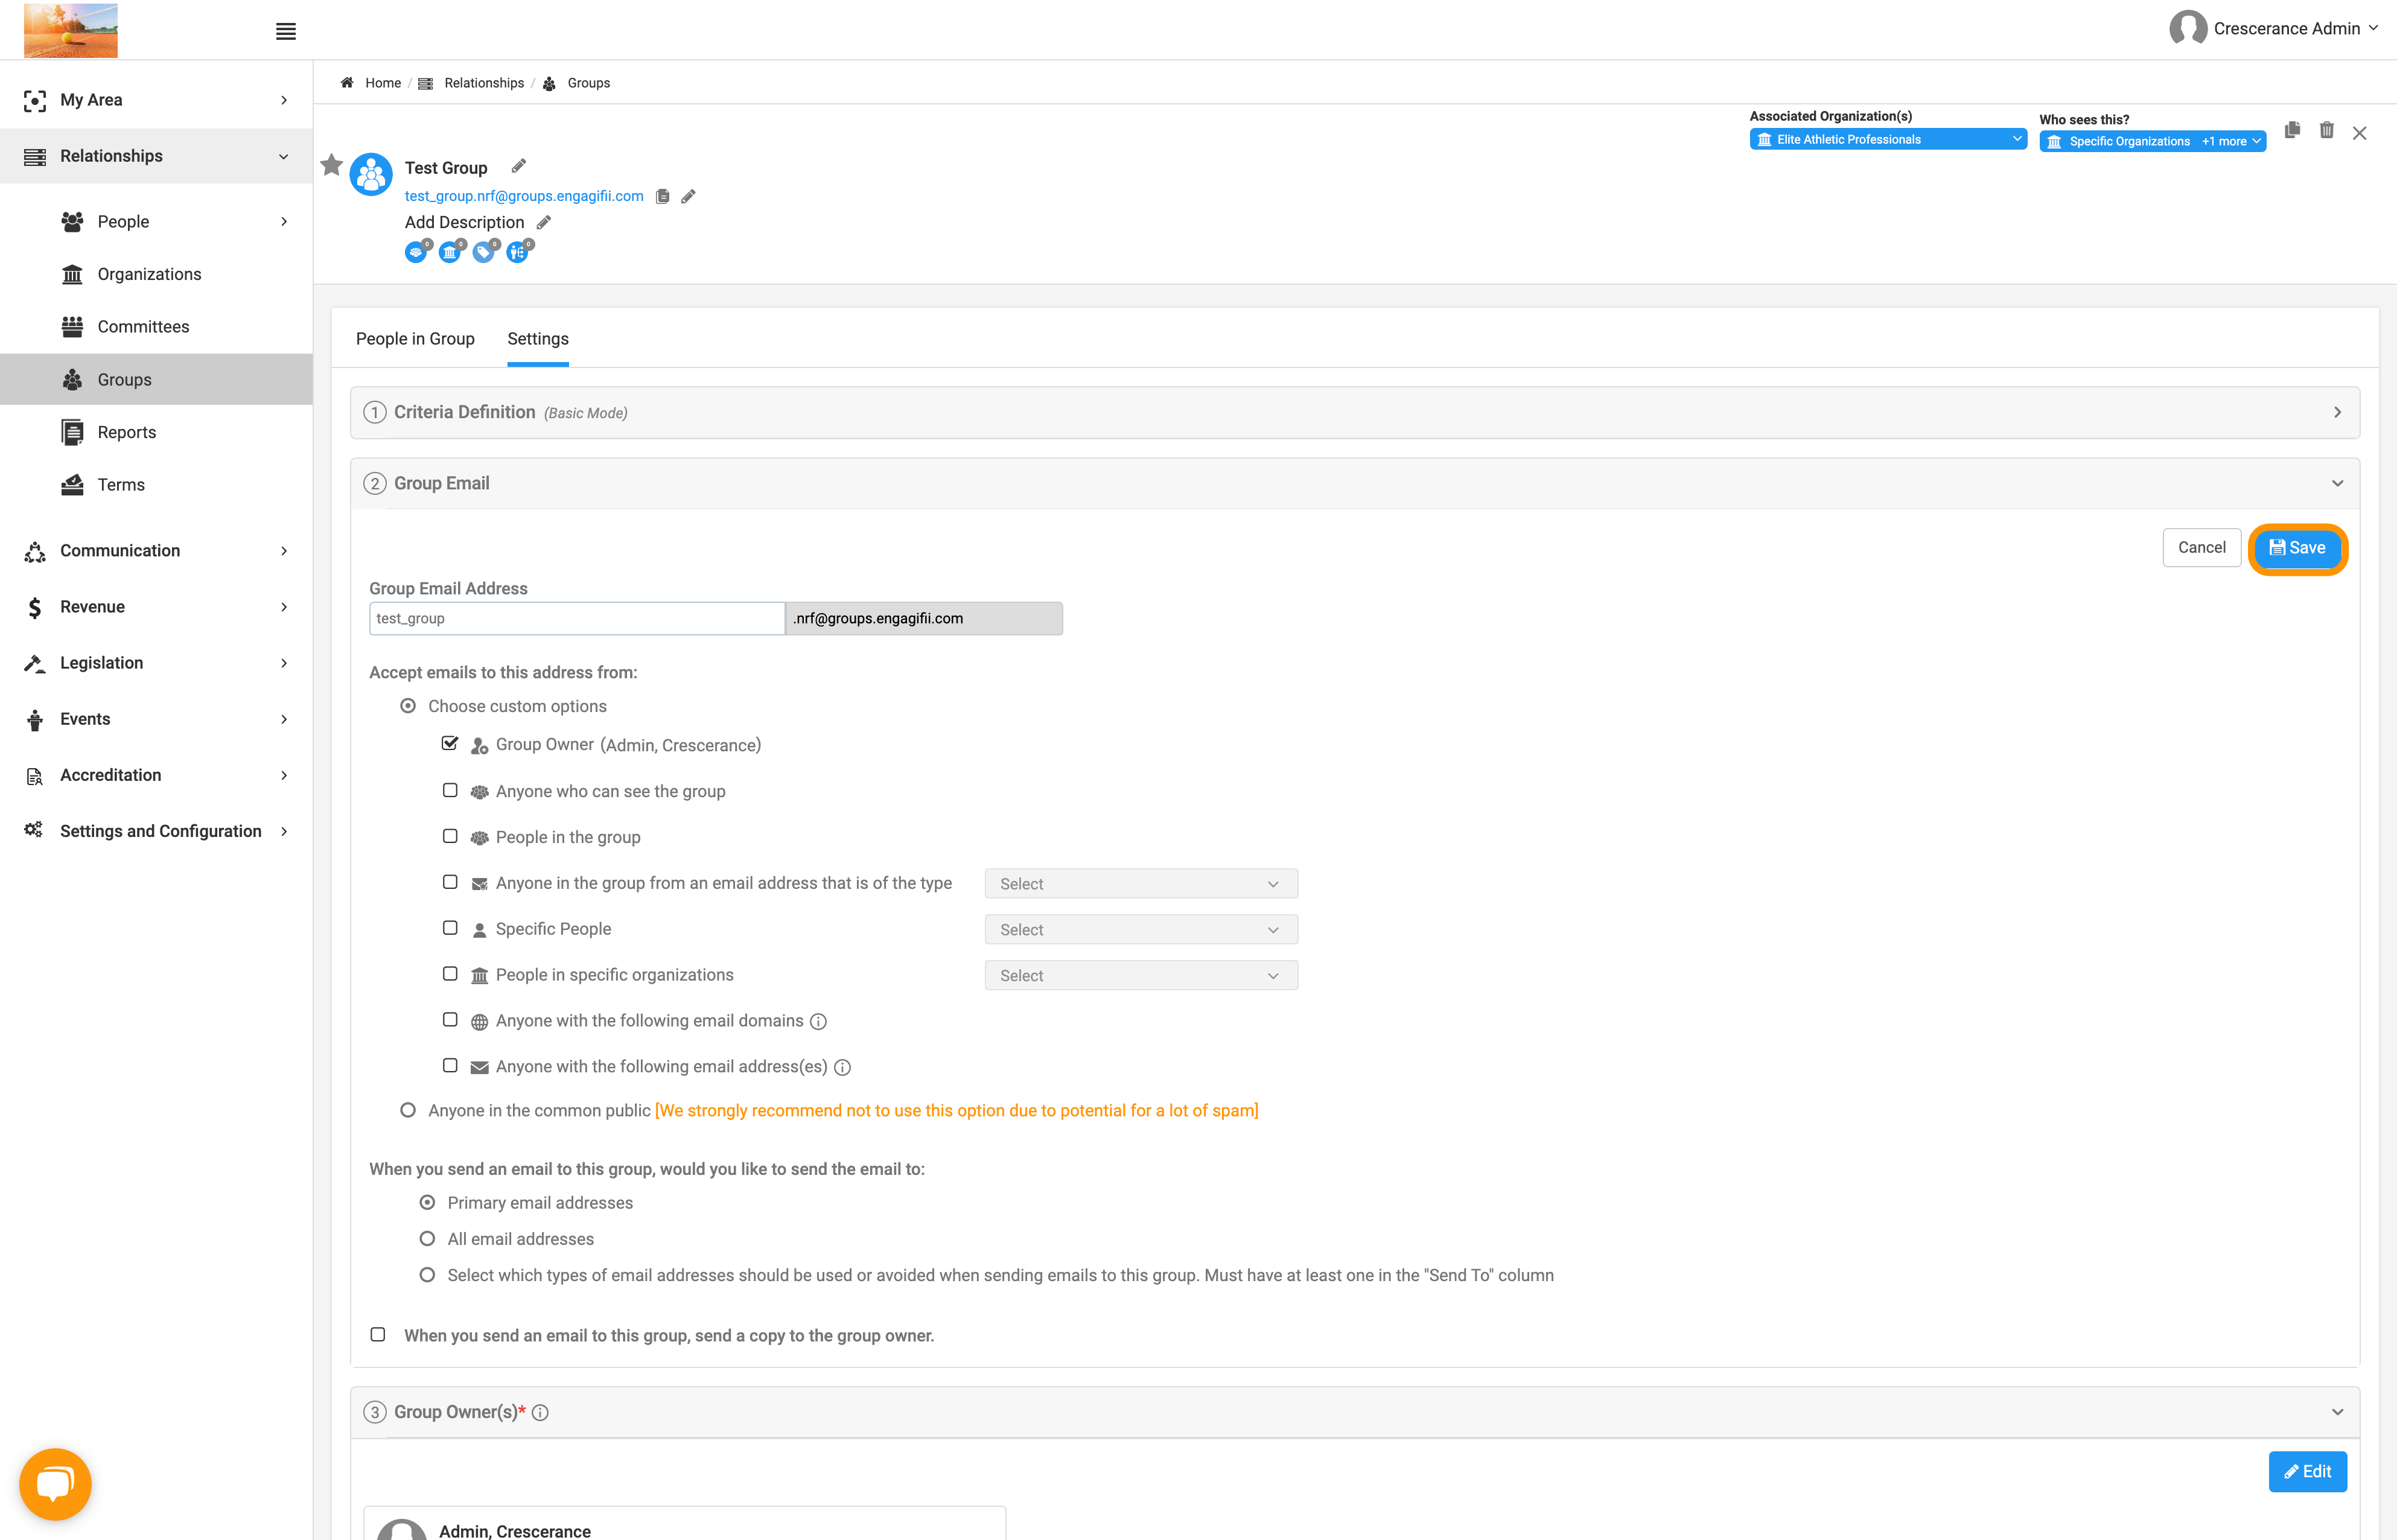Show Group Owner(s) info icon
The width and height of the screenshot is (2397, 1540).
[x=540, y=1412]
